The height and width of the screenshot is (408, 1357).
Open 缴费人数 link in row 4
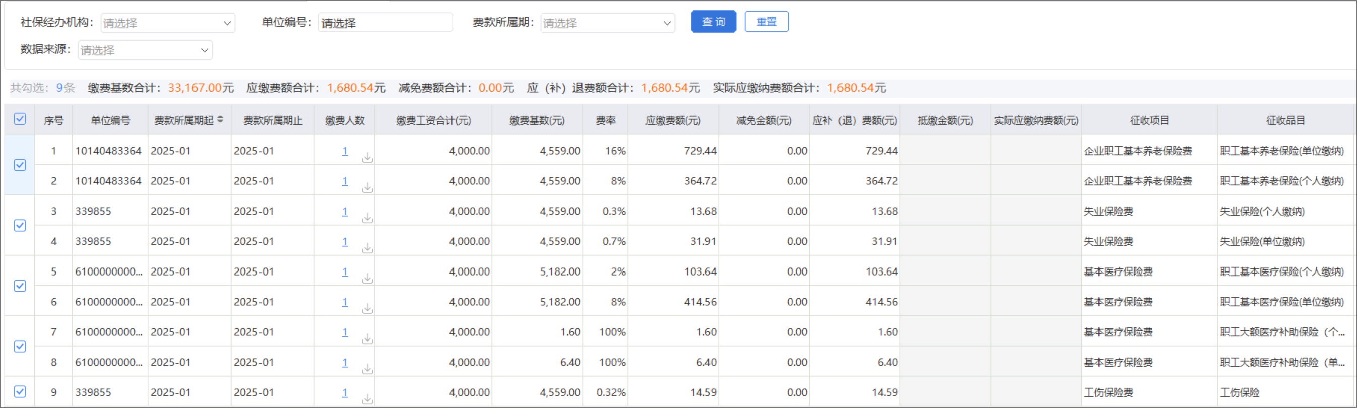click(x=345, y=242)
